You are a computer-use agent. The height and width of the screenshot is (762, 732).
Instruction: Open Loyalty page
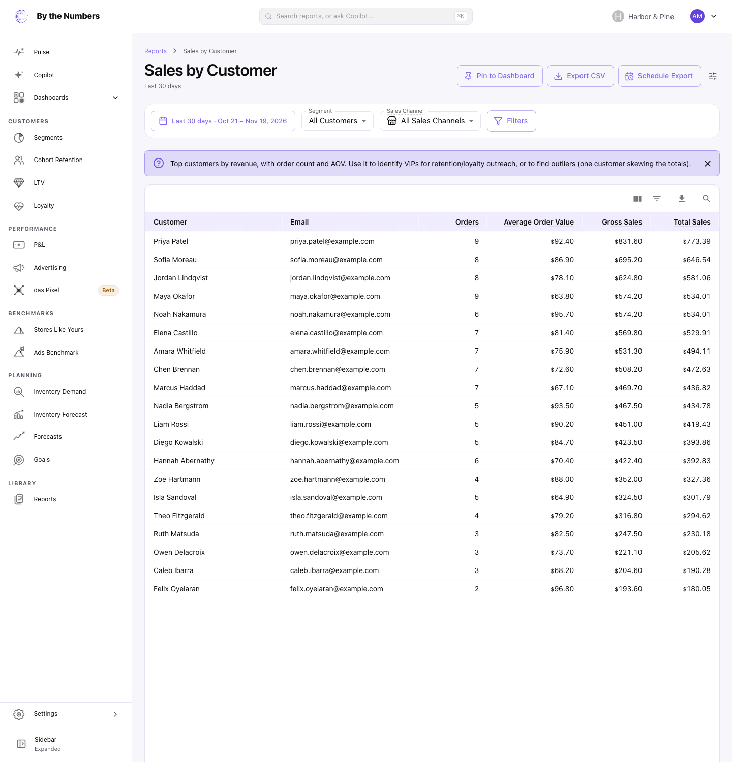(x=66, y=206)
